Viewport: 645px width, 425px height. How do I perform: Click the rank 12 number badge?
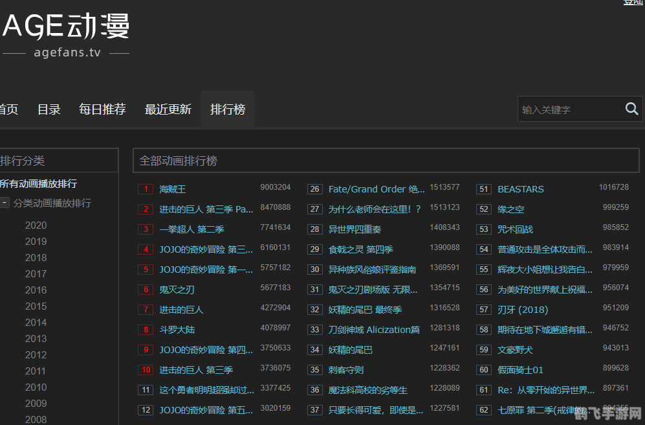[x=146, y=410]
